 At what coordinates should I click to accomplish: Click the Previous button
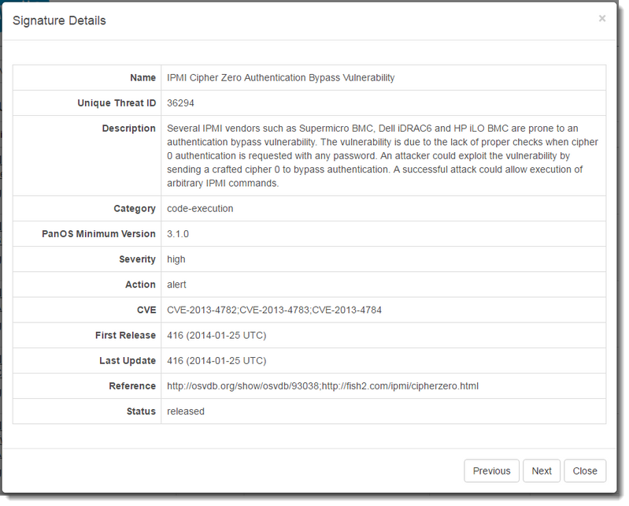coord(491,471)
